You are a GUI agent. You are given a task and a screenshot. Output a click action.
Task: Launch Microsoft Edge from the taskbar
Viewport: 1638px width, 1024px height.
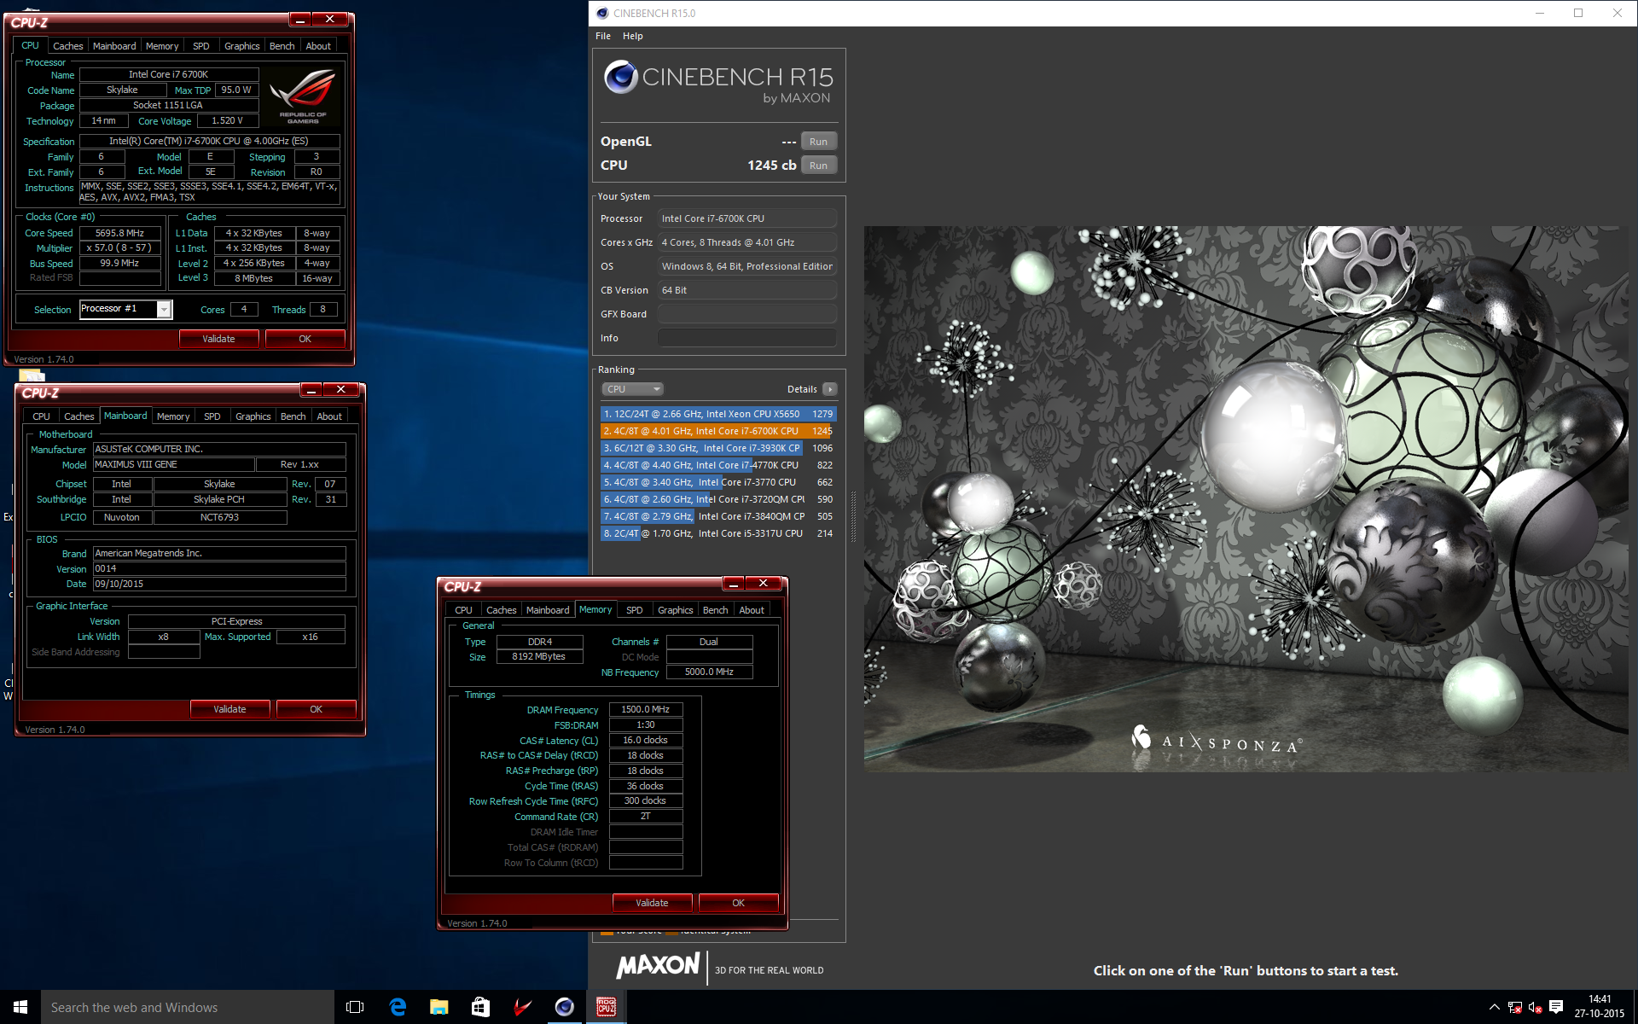click(398, 1007)
